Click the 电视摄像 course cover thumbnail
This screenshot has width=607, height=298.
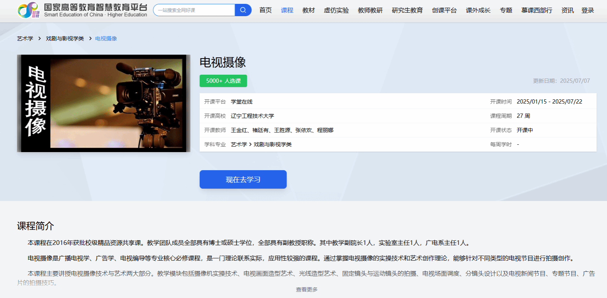click(x=104, y=103)
